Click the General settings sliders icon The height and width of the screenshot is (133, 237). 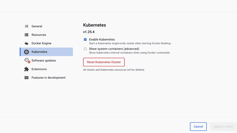click(26, 26)
